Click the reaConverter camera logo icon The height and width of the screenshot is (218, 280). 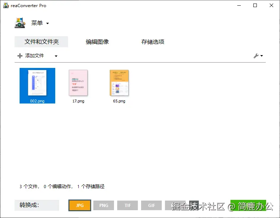[x=20, y=23]
